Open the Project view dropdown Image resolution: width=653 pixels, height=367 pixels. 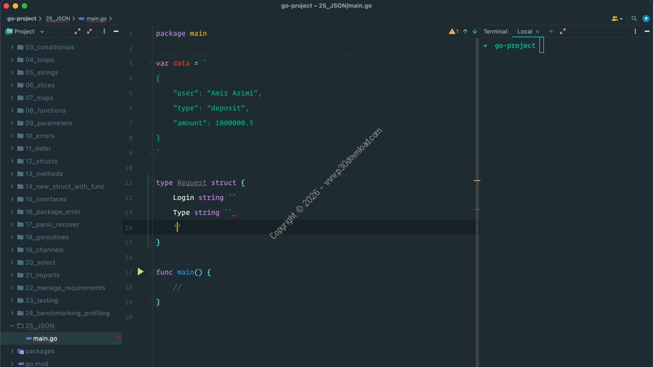[42, 32]
